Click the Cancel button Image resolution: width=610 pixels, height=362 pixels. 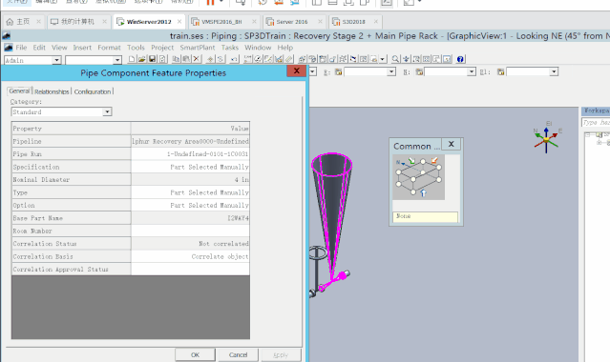(x=238, y=354)
